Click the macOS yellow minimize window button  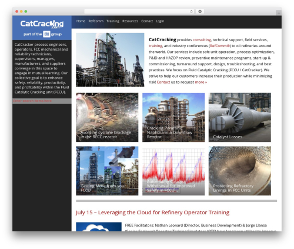point(21,11)
